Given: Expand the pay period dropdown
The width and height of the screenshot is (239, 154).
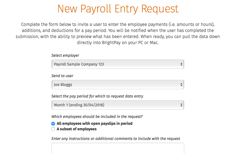Looking at the screenshot, I should (x=118, y=105).
